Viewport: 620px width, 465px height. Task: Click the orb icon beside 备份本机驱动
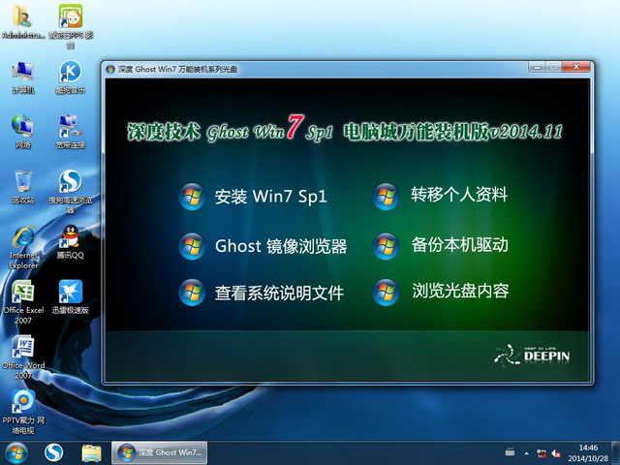click(x=386, y=246)
